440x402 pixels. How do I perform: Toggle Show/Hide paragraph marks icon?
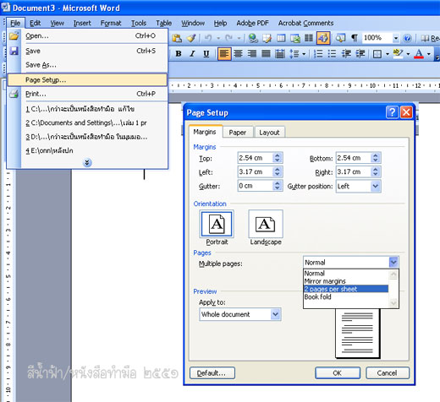pyautogui.click(x=355, y=38)
